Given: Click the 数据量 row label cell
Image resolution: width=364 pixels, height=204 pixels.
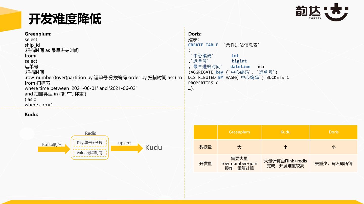Looking at the screenshot, I should coord(206,147).
